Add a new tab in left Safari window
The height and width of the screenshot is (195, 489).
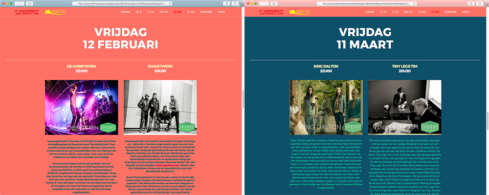243,5
